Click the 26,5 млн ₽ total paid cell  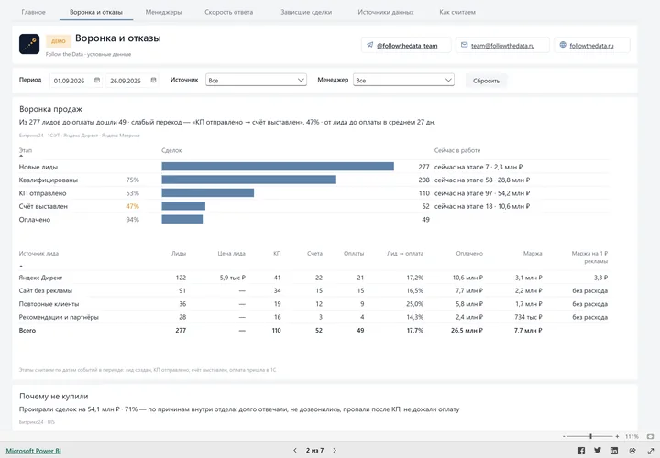(x=467, y=330)
